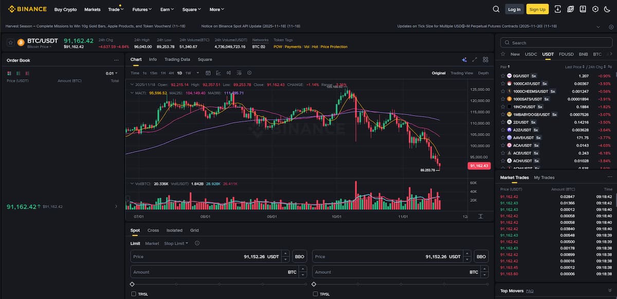Open the search magnifier in the header

[496, 9]
